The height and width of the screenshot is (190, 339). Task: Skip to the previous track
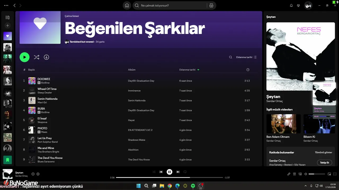[161, 172]
